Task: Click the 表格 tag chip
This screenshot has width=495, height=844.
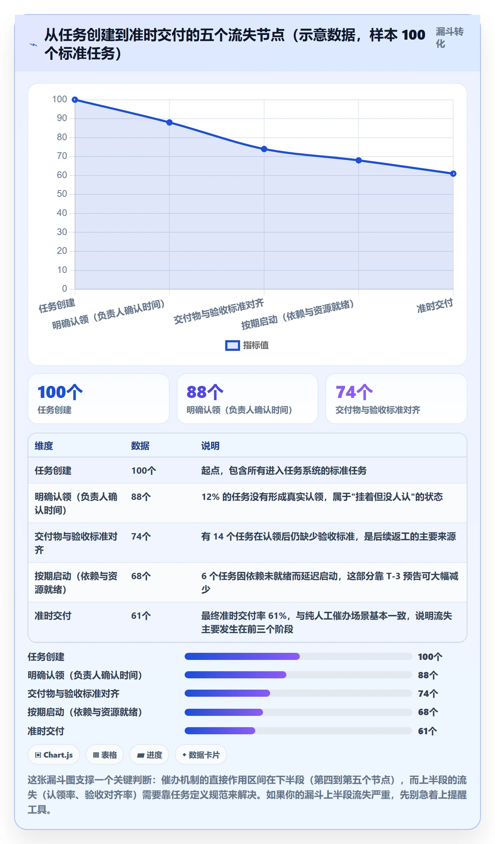Action: pyautogui.click(x=105, y=755)
